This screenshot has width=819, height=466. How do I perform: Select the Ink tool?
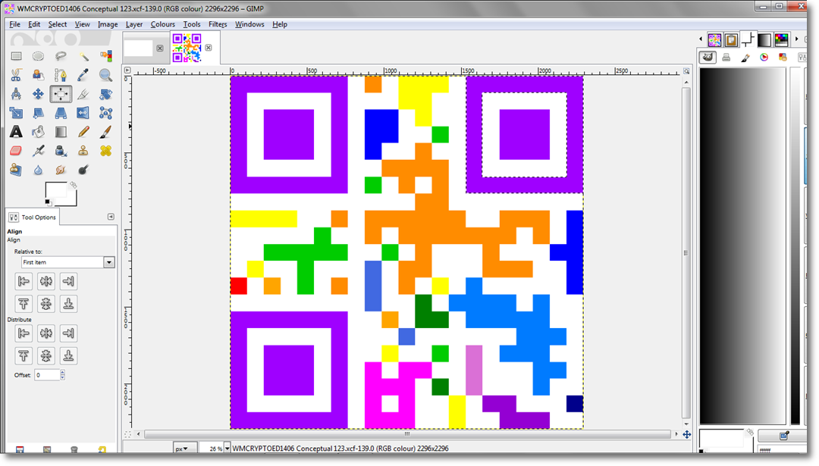click(x=61, y=151)
